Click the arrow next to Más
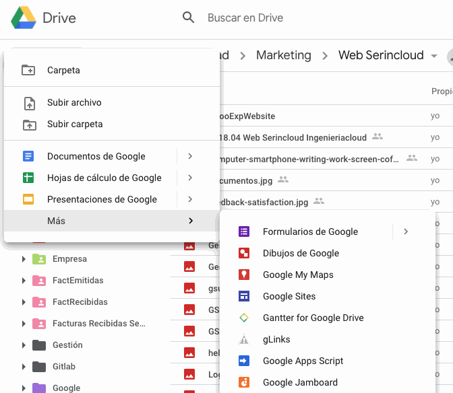This screenshot has width=453, height=393. click(x=191, y=221)
